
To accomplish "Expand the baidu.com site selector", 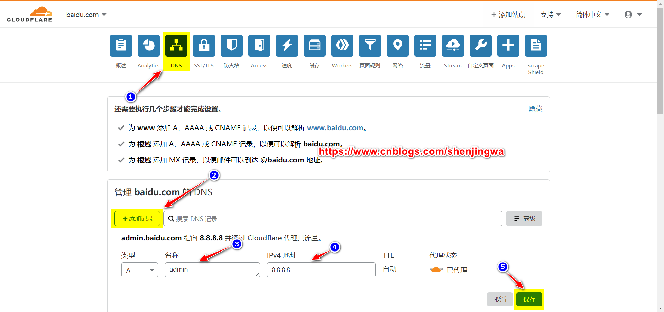I will coord(86,15).
